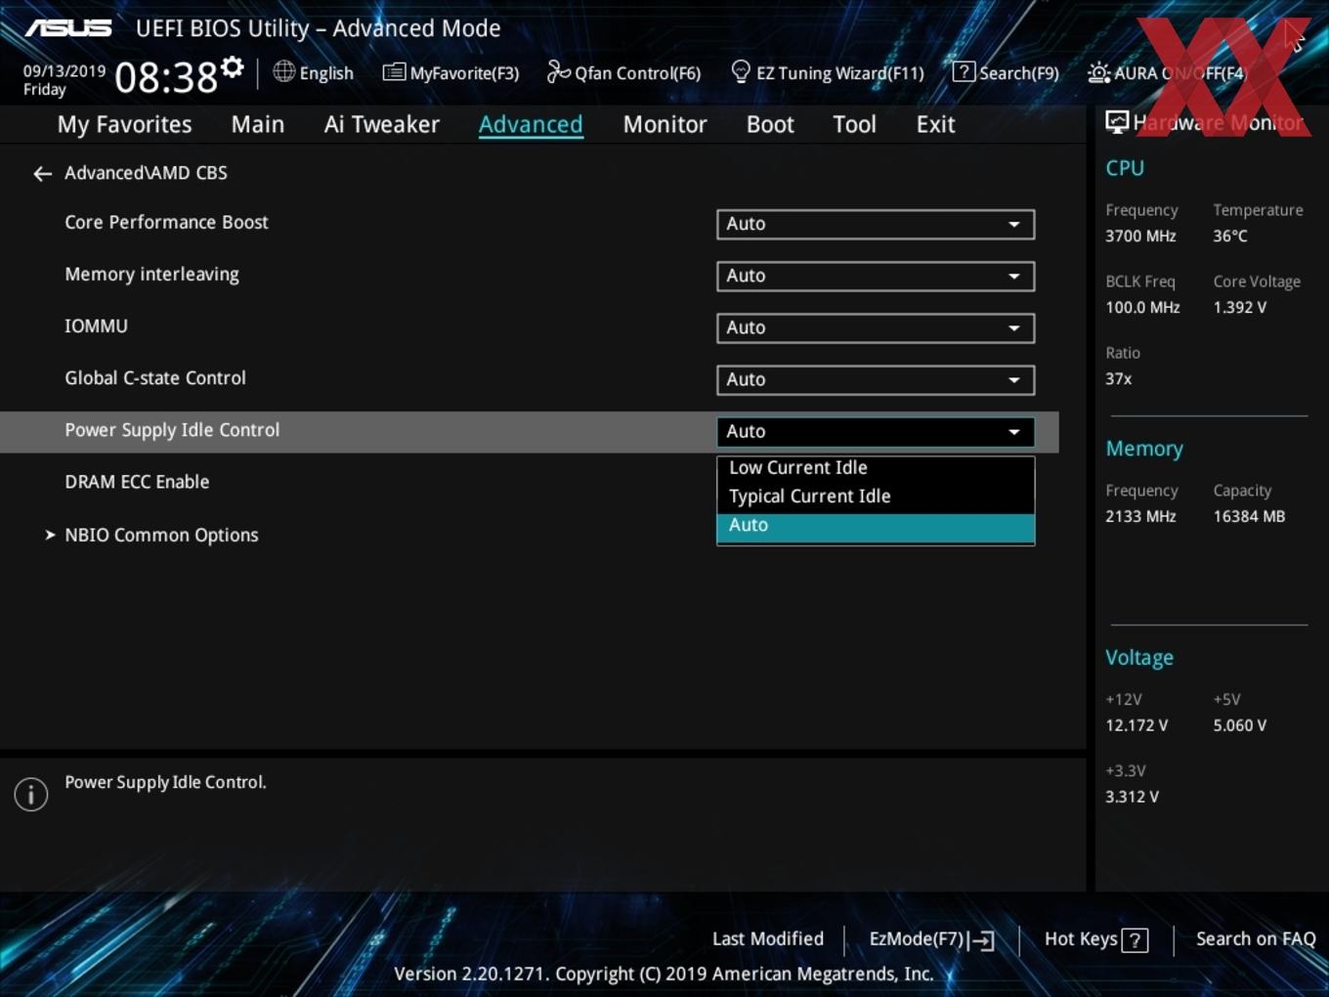1329x997 pixels.
Task: Click the Core Performance Boost label
Action: coord(166,222)
